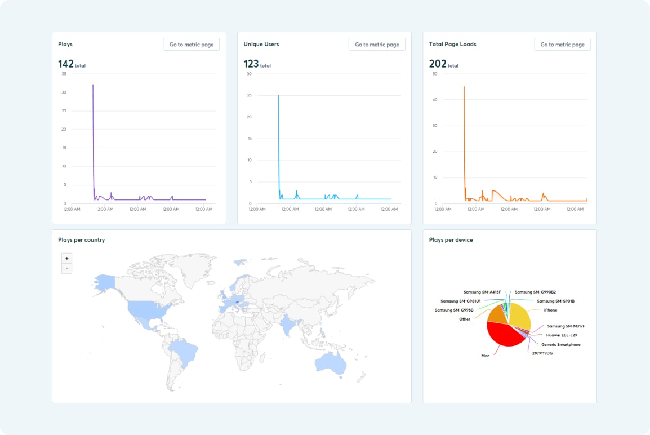Select the red Mac slice in the pie chart
This screenshot has width=650, height=435.
[x=504, y=335]
